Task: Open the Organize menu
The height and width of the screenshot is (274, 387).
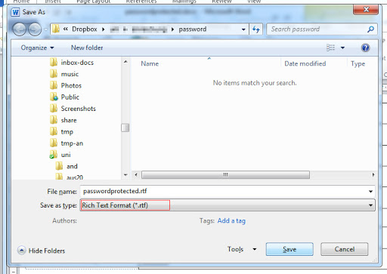Action: pyautogui.click(x=37, y=48)
